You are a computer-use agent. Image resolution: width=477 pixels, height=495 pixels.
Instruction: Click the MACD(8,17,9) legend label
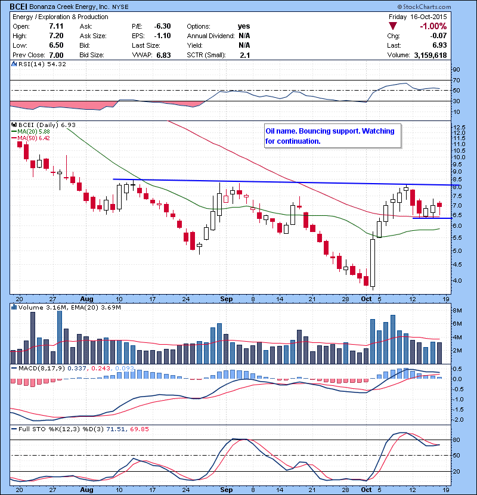[42, 368]
